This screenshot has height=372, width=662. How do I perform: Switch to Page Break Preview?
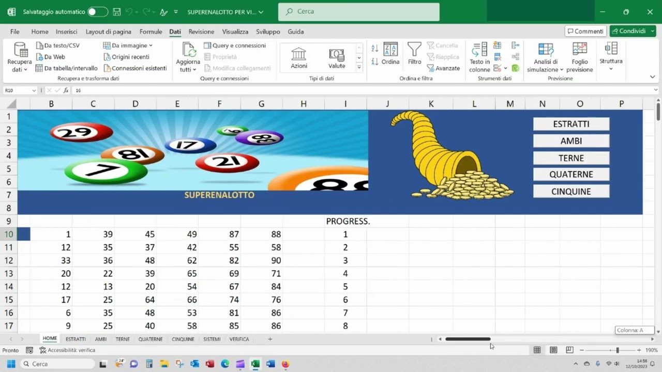(x=569, y=350)
